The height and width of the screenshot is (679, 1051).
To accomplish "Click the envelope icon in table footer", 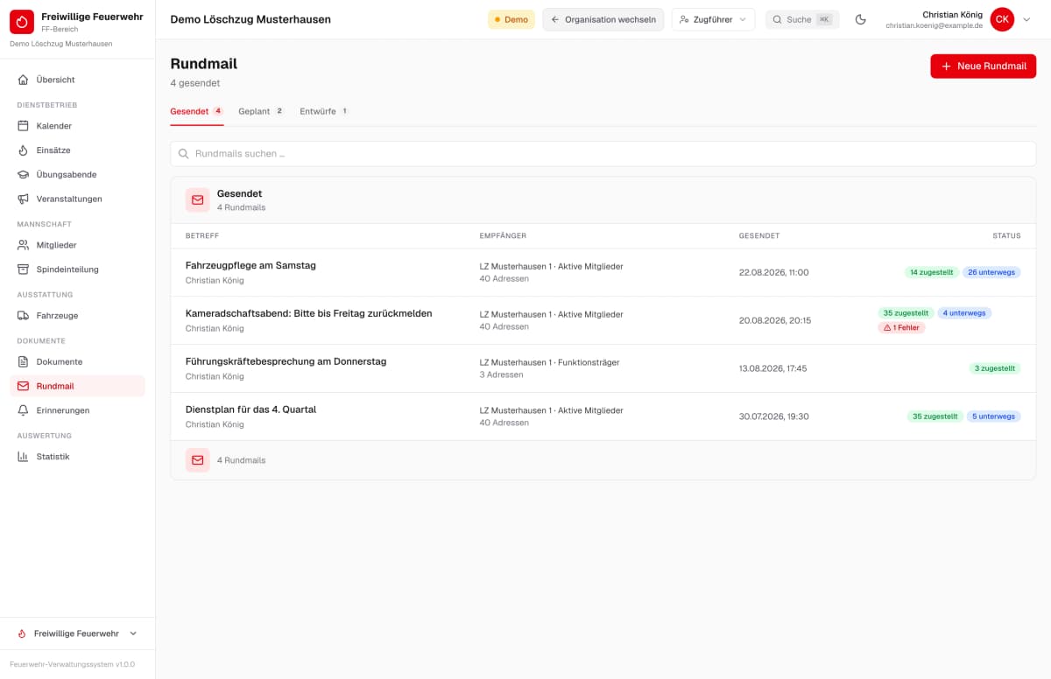I will coord(198,460).
